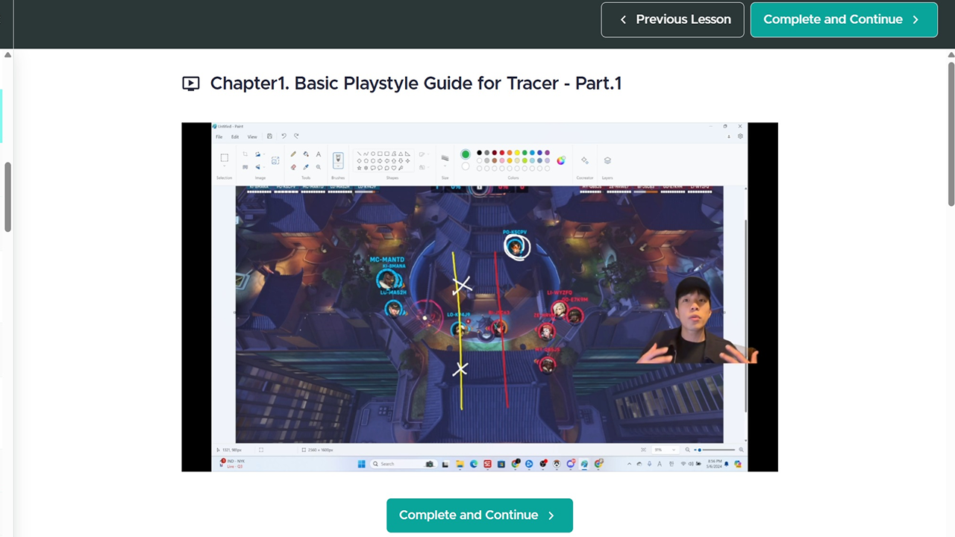
Task: Click the Redo arrow in Paint
Action: [x=296, y=136]
